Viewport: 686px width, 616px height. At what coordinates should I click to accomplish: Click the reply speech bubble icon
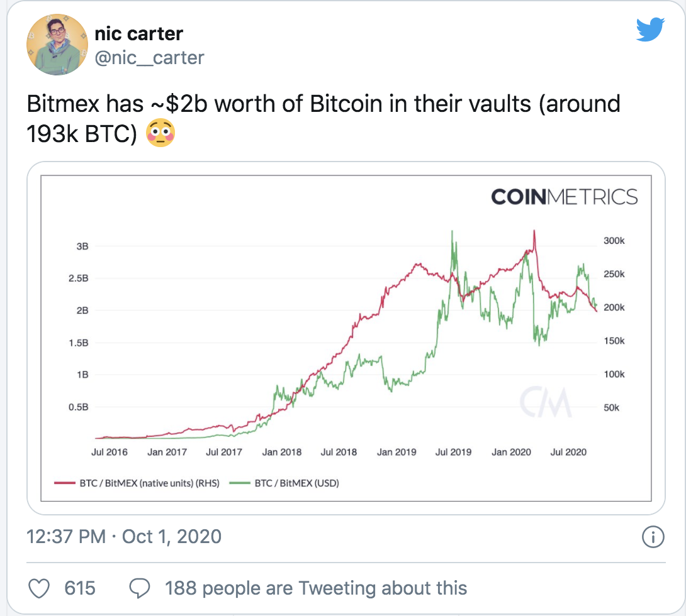(140, 588)
